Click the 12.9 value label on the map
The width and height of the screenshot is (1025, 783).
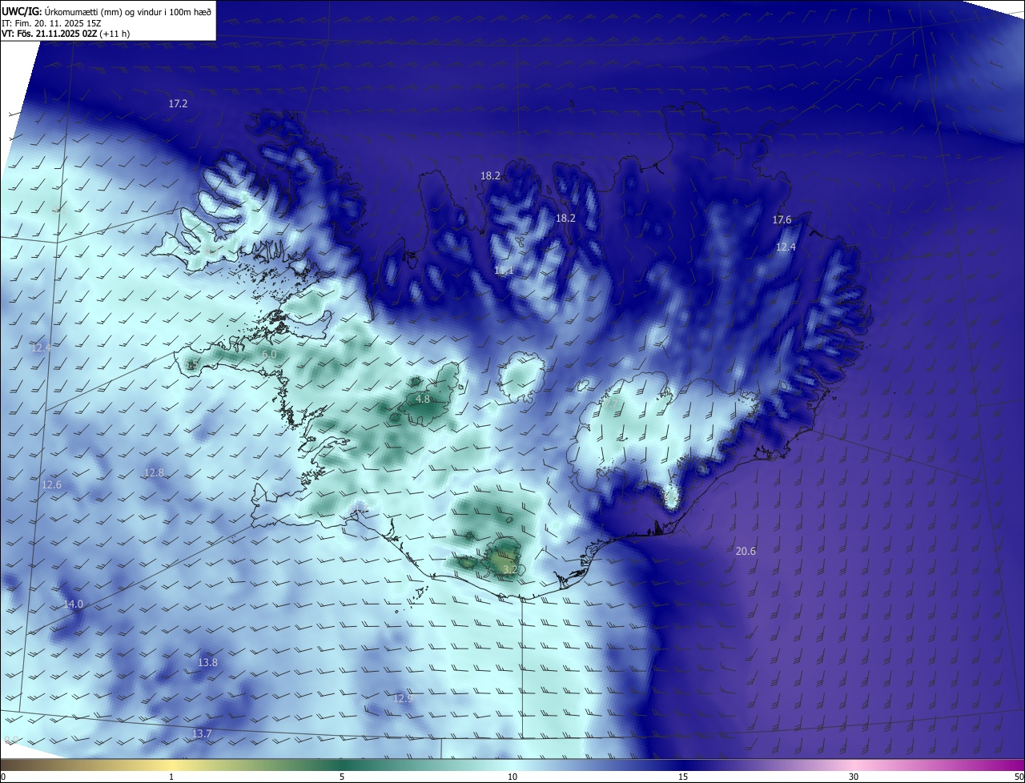(x=403, y=698)
